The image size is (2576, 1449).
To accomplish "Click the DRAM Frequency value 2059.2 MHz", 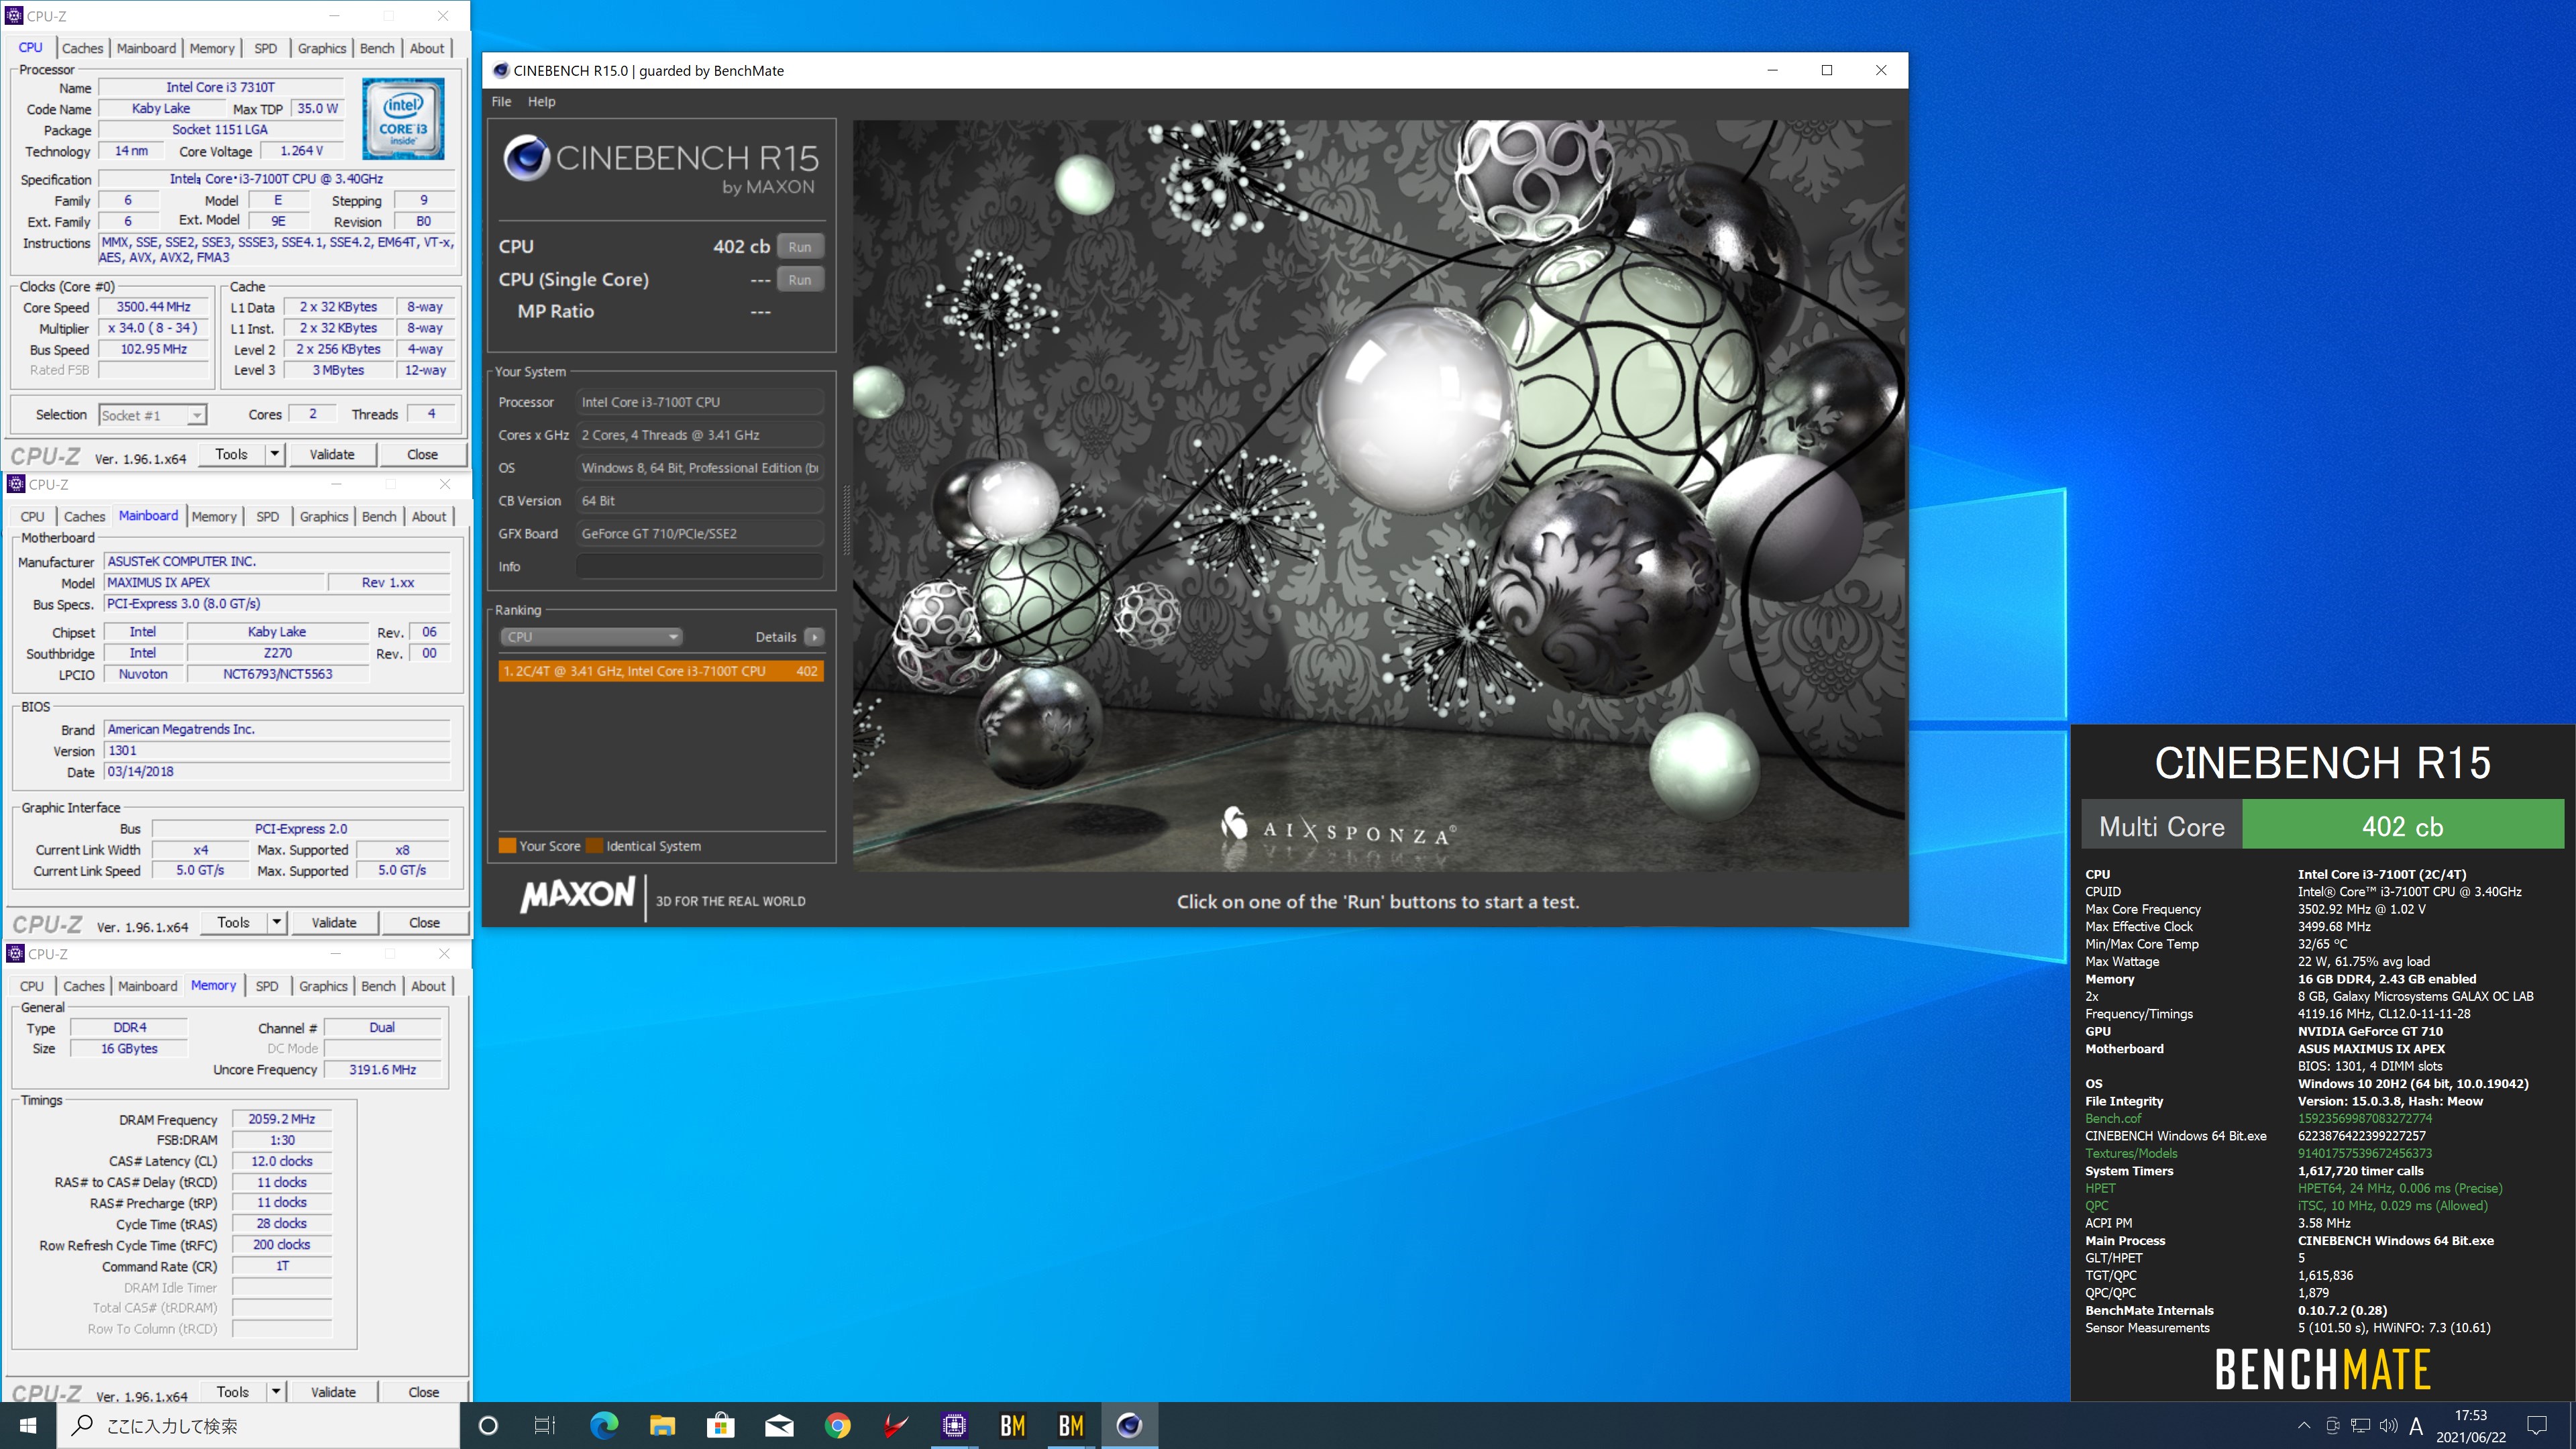I will click(x=281, y=1119).
